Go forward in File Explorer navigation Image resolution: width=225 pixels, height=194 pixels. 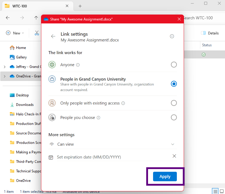tap(22, 18)
